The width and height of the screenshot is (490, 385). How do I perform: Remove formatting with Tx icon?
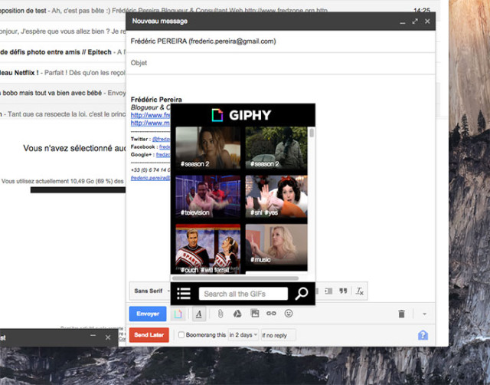pos(360,291)
